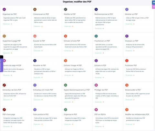Viewport: 155px width, 131px height.
Task: Click the link under Faire pivoter le PDF
Action: (38, 124)
